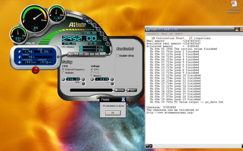Select the CPU voltage radio option
Image resolution: width=243 pixels, height=151 pixels.
click(92, 70)
